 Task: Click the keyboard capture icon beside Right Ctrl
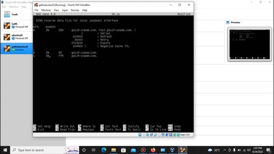[178, 135]
